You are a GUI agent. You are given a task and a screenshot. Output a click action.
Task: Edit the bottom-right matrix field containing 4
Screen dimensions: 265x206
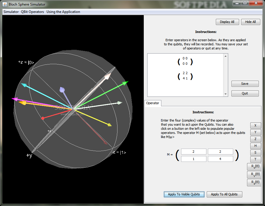tap(220, 159)
